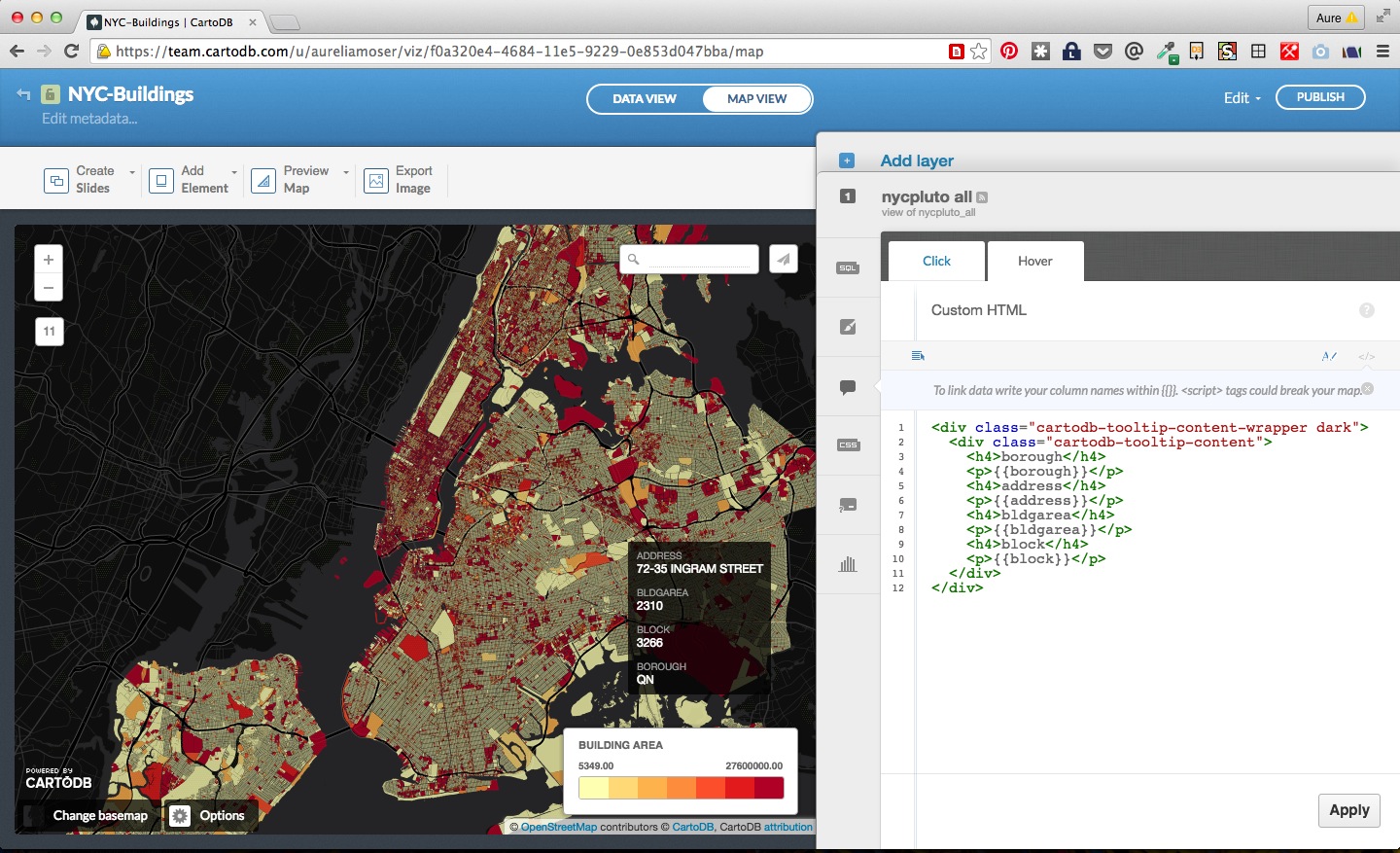Screen dimensions: 1400x853
Task: Open the legends panel icon
Action: click(848, 505)
